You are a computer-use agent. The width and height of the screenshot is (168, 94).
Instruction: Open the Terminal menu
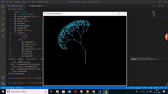point(40,2)
